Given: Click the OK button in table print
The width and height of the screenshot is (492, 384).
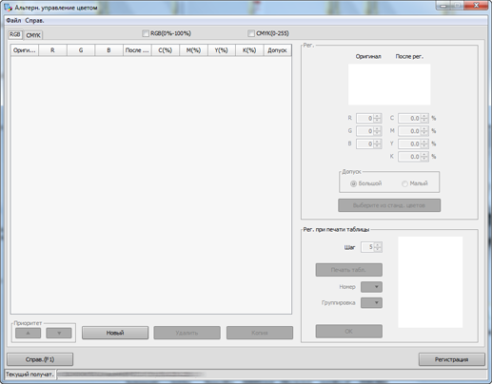Looking at the screenshot, I should [348, 331].
